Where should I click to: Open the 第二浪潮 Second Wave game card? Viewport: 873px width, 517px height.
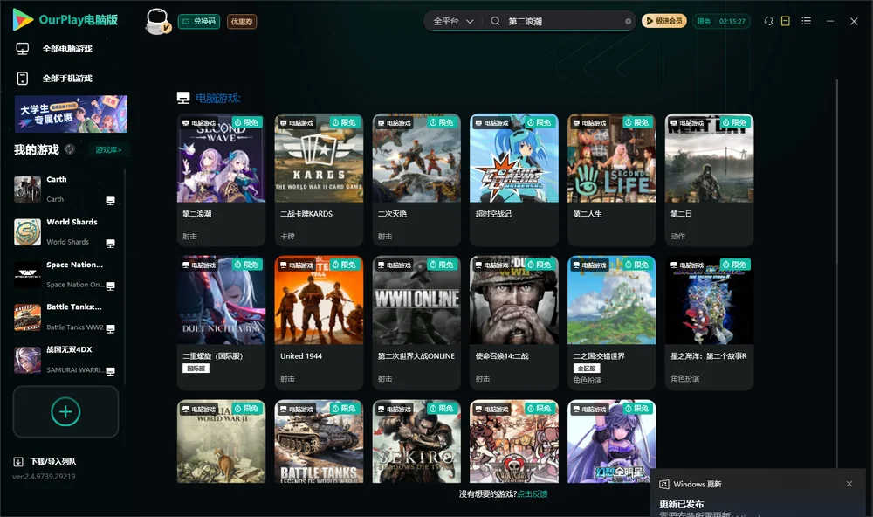221,179
